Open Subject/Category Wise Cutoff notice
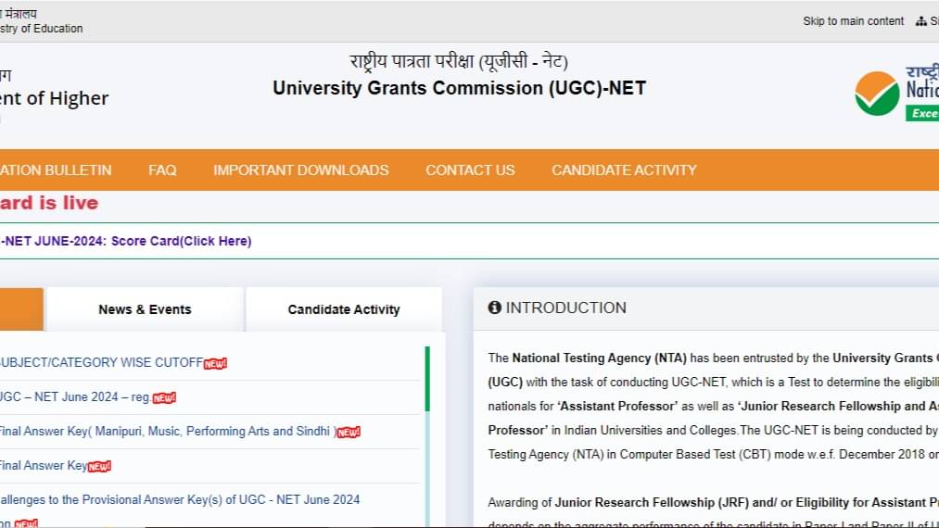This screenshot has width=939, height=528. [x=101, y=363]
